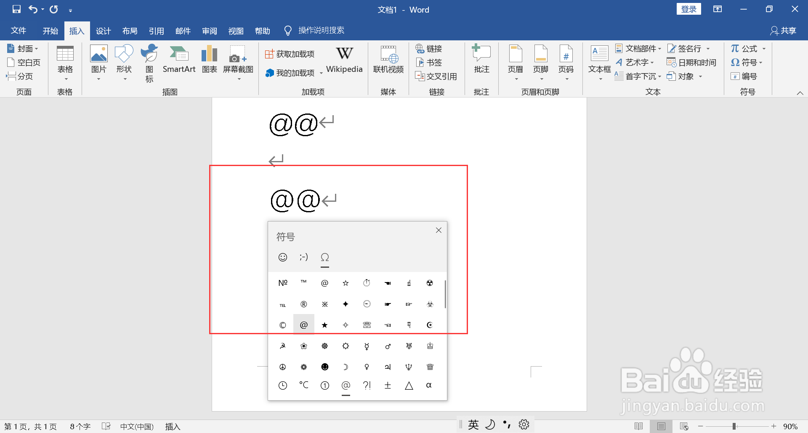The image size is (808, 433).
Task: Click the 登录 sign-in button
Action: point(688,9)
